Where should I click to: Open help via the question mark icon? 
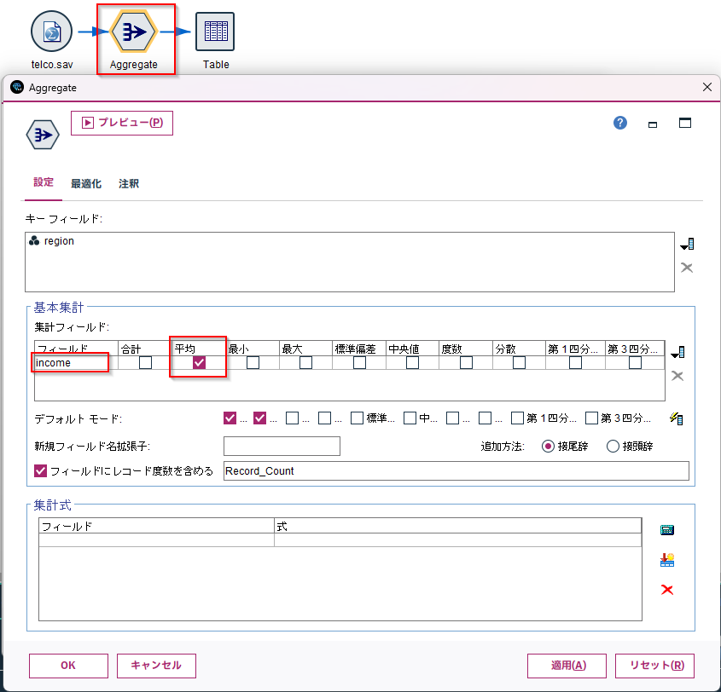619,123
